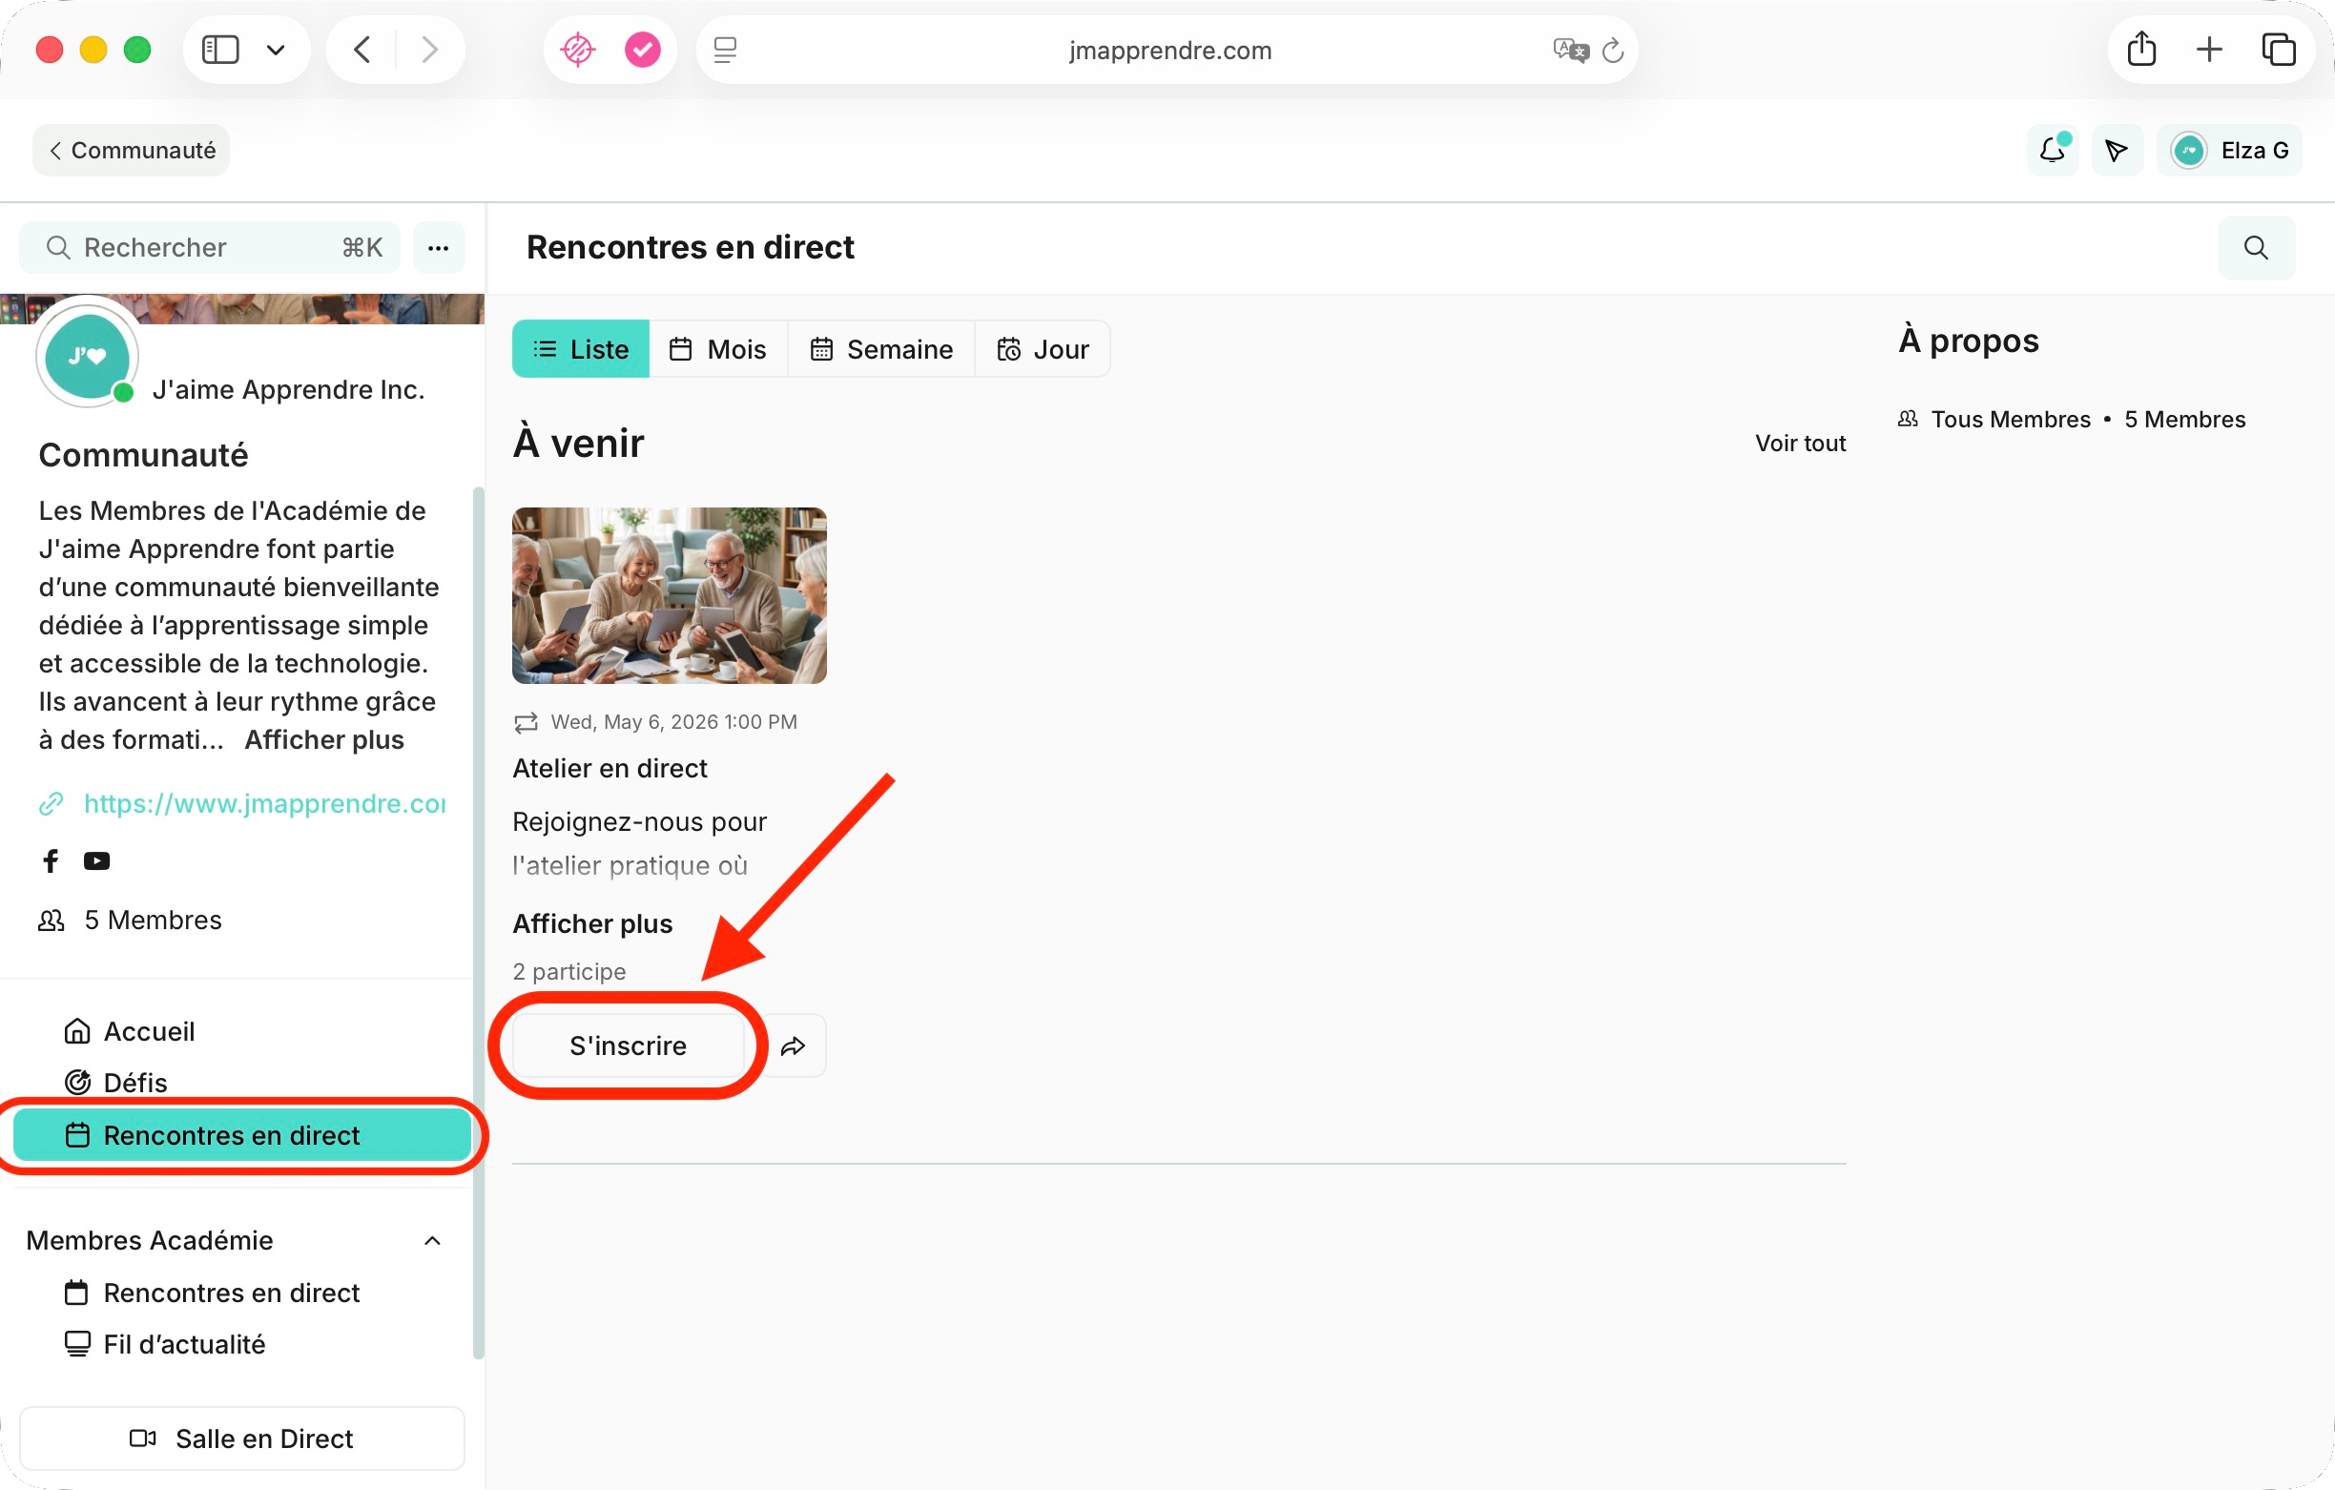
Task: Open direct messages paper plane icon
Action: tap(2117, 151)
